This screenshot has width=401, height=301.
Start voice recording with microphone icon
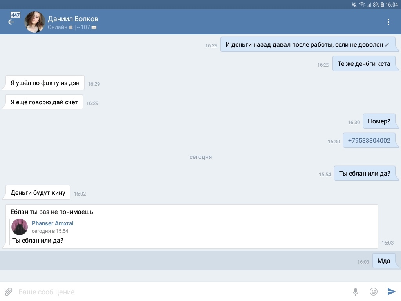[x=356, y=292]
